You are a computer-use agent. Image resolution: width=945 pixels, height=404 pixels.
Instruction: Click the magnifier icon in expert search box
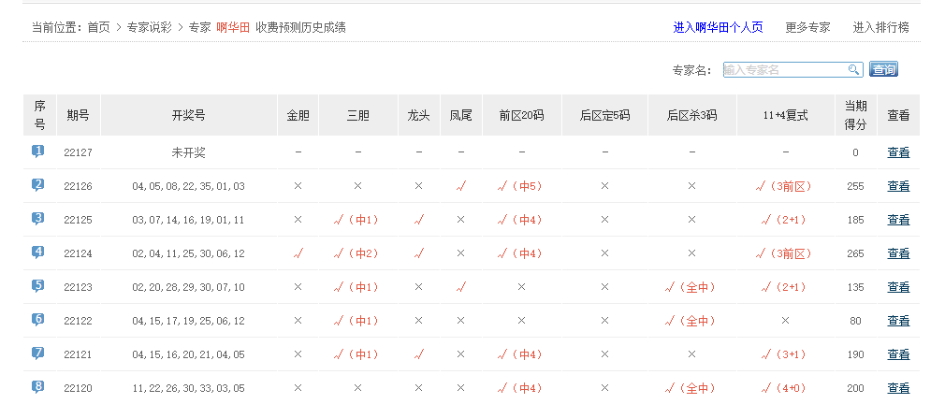click(853, 69)
